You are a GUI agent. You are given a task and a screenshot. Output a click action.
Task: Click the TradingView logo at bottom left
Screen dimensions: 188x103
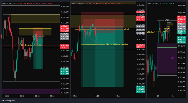pyautogui.click(x=8, y=101)
